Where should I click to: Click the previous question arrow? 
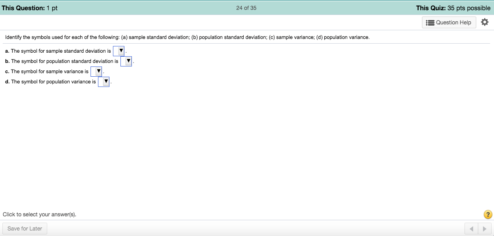click(472, 228)
